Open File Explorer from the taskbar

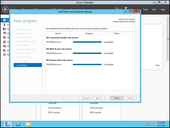(x=29, y=124)
